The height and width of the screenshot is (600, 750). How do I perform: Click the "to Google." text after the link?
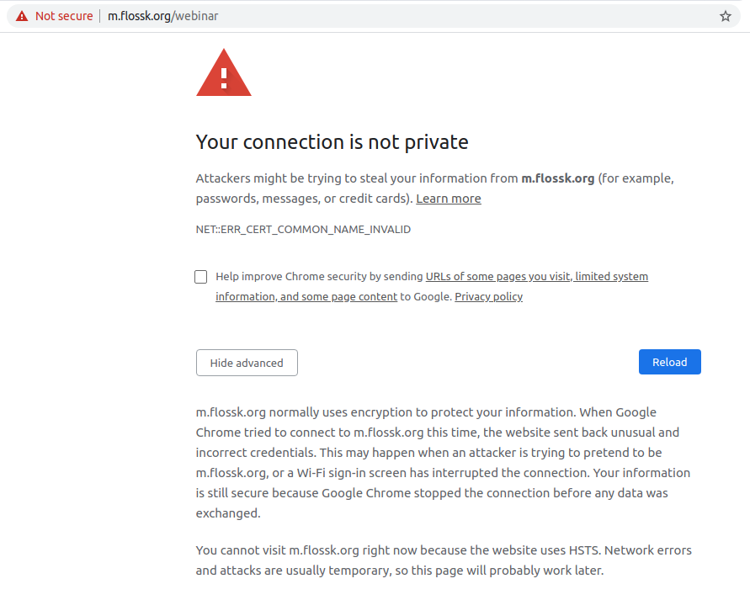(x=426, y=297)
